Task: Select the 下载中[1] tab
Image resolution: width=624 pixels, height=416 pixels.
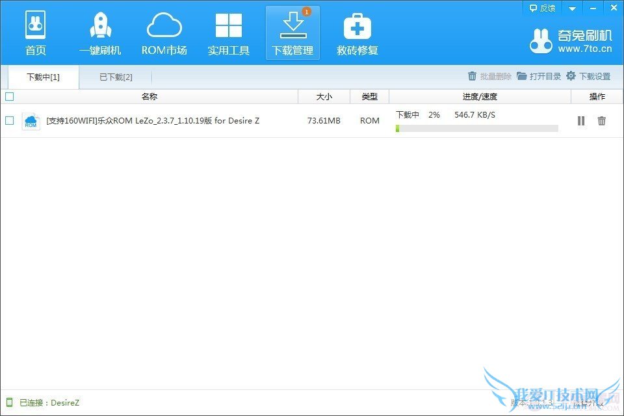Action: click(43, 77)
